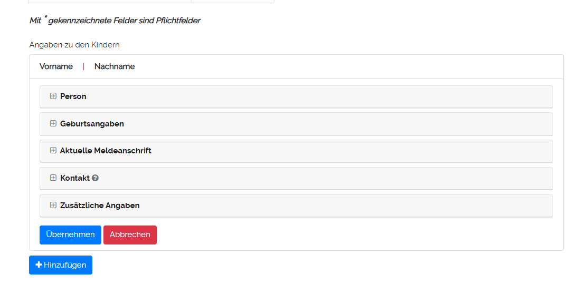The image size is (588, 294).
Task: Expand the Aktuelle Meldeanschrift section heading
Action: (106, 151)
